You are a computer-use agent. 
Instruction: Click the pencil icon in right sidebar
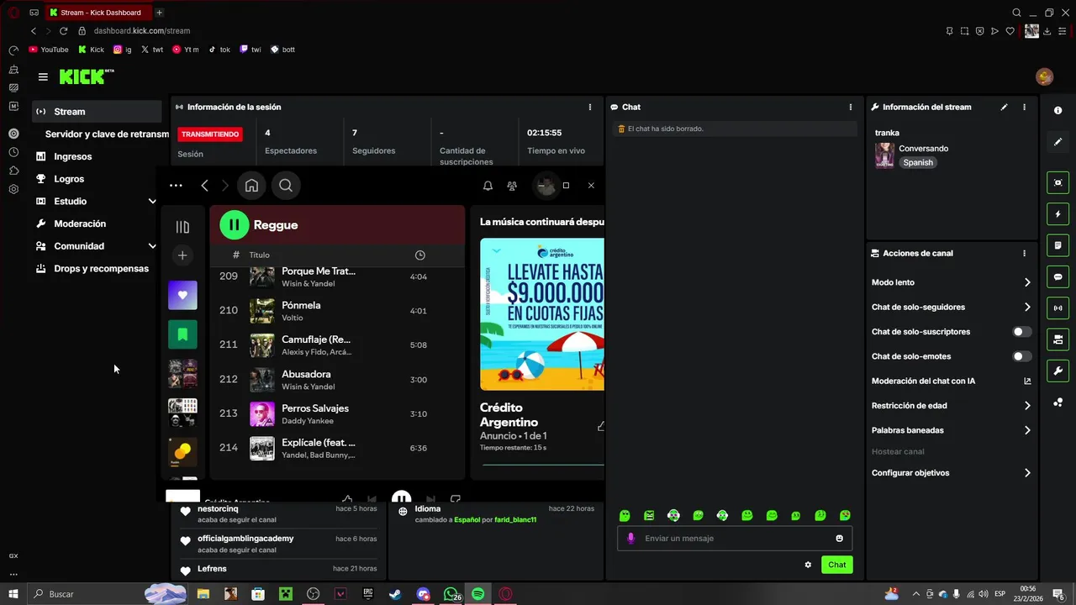[1058, 142]
